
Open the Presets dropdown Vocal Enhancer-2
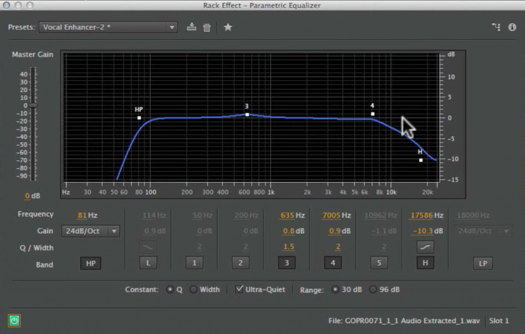pos(108,27)
